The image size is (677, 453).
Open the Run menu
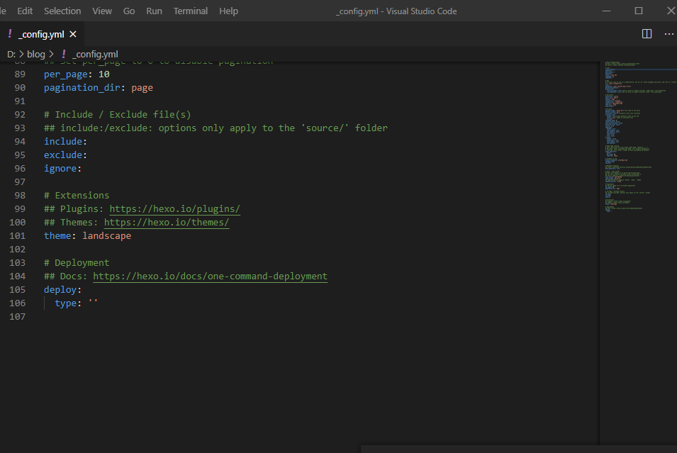154,11
